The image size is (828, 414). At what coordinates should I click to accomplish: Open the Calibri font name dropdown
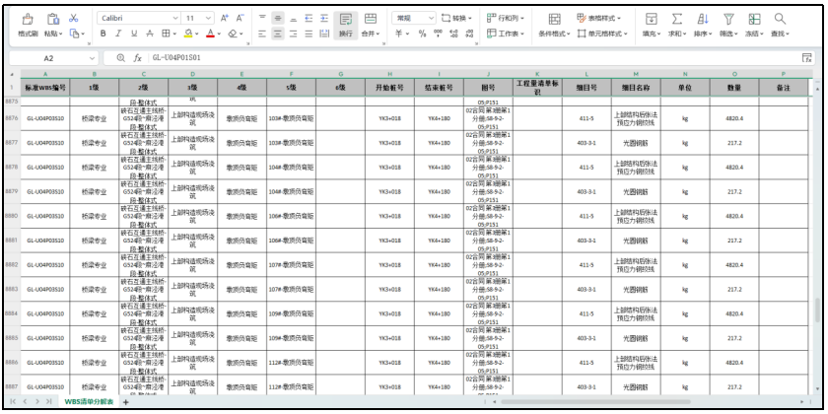click(x=138, y=19)
